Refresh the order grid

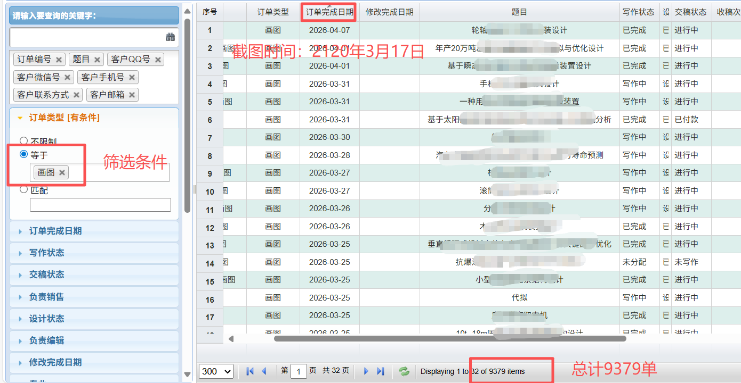click(404, 371)
